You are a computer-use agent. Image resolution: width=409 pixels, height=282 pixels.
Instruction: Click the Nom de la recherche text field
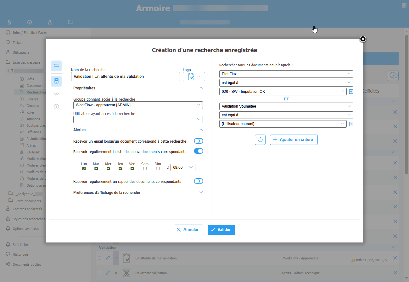click(x=125, y=77)
